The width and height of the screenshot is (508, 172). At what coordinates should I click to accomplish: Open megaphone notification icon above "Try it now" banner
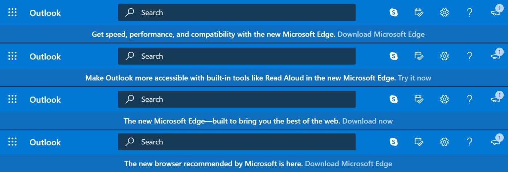[496, 55]
